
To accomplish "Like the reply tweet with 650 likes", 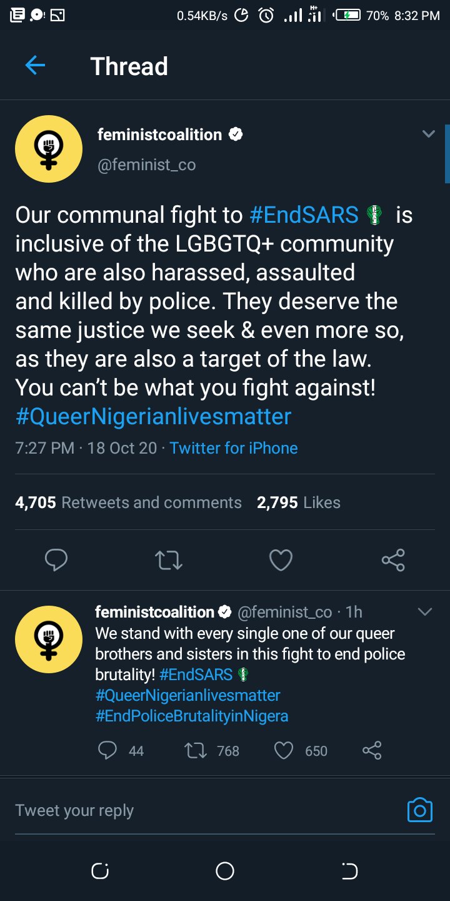I will coord(284,750).
